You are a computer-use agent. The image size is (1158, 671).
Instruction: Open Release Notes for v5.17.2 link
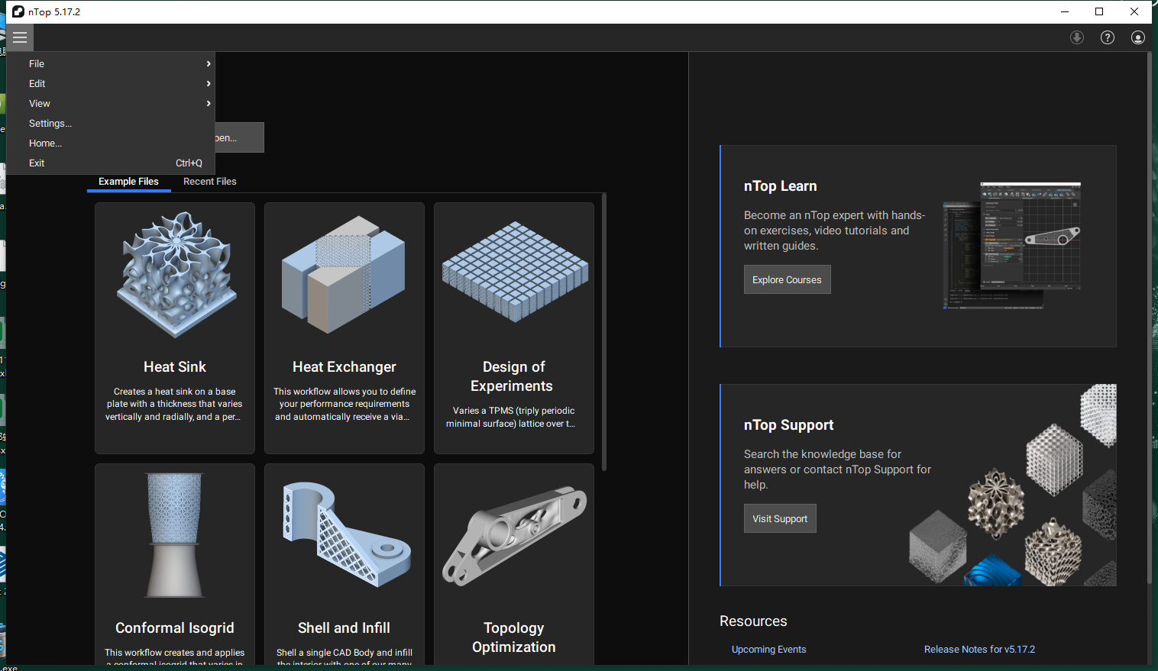pos(979,650)
